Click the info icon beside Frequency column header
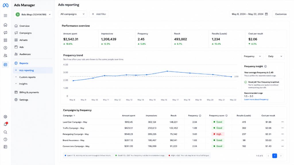Image resolution: width=294 pixels, height=165 pixels. [200, 116]
